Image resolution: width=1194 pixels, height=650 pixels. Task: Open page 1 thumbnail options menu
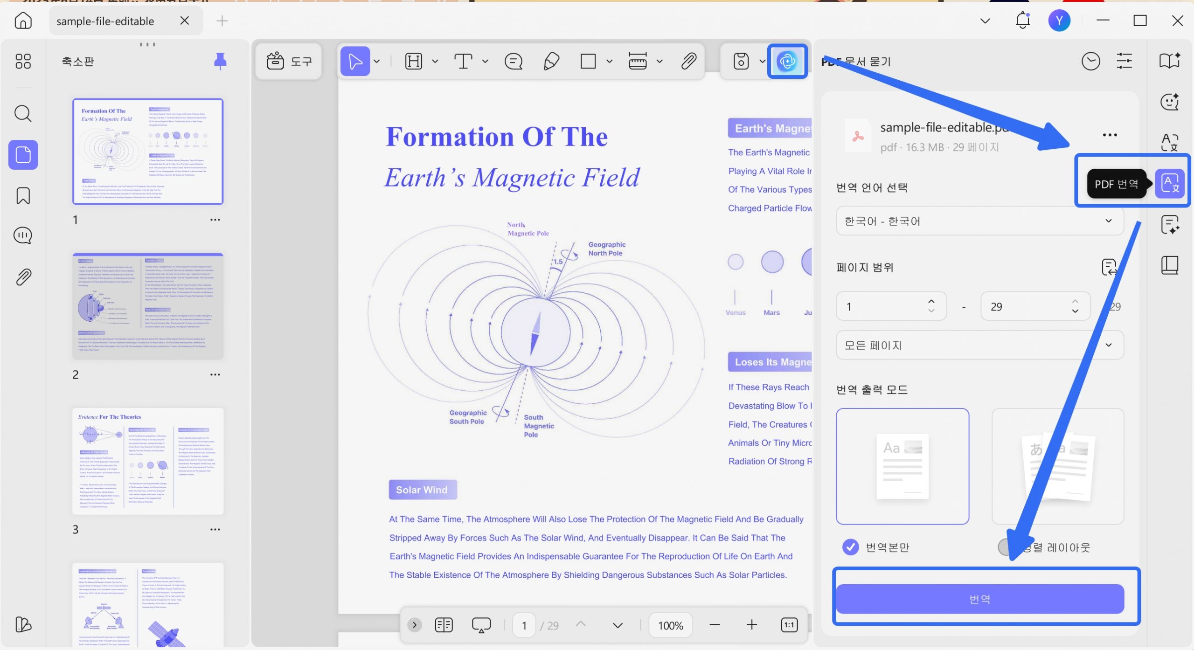pyautogui.click(x=215, y=219)
